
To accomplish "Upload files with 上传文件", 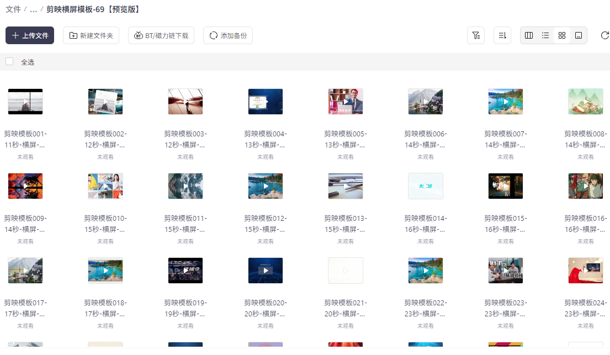I will [29, 35].
